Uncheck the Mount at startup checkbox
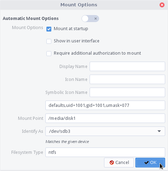The image size is (168, 171). 49,29
